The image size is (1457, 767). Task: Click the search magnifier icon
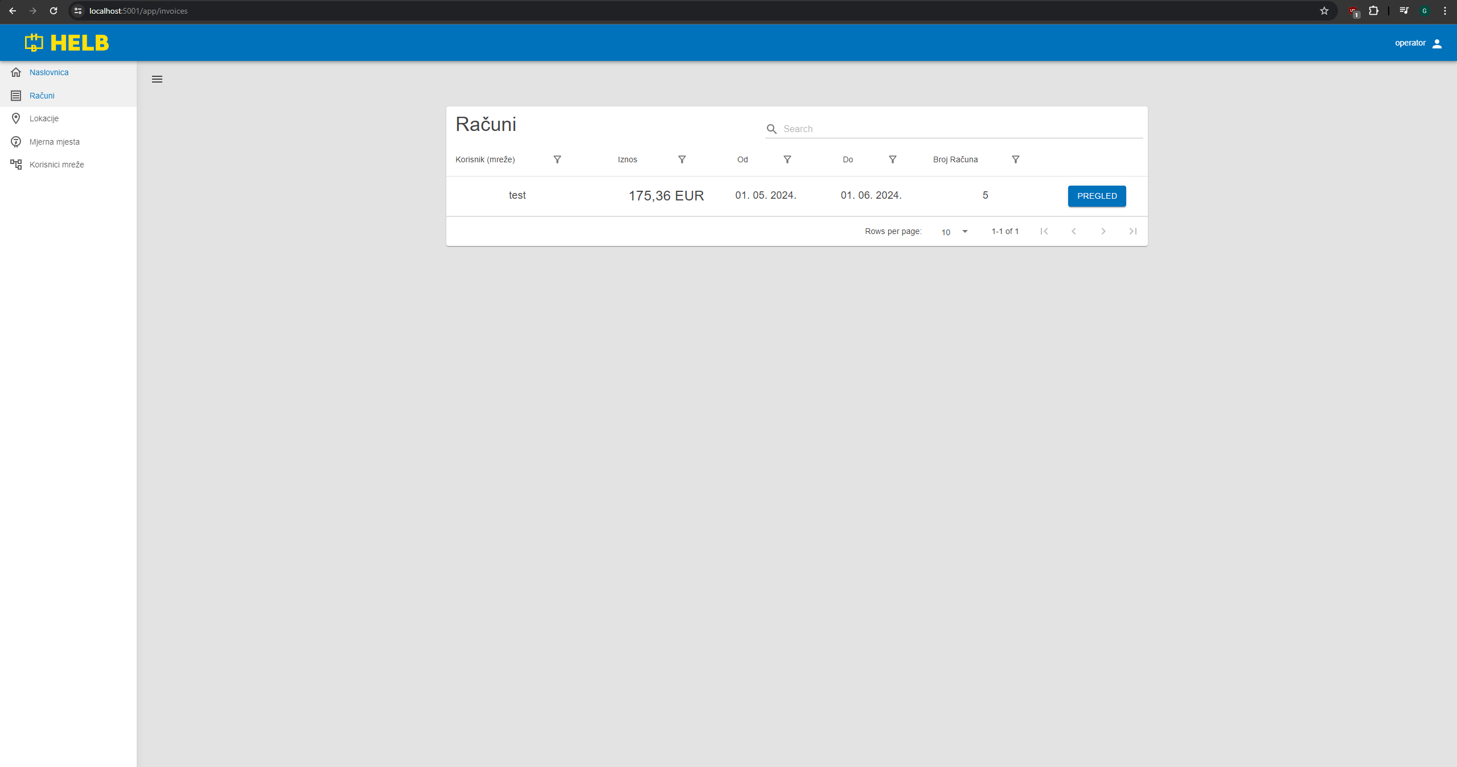(771, 129)
